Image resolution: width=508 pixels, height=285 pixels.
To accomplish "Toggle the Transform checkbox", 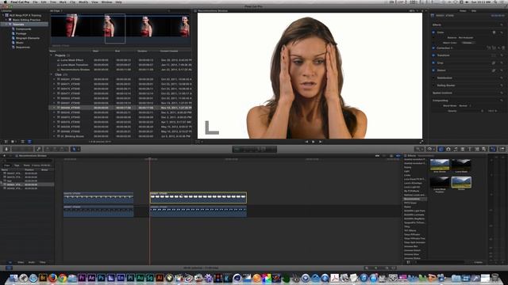I will (x=433, y=55).
